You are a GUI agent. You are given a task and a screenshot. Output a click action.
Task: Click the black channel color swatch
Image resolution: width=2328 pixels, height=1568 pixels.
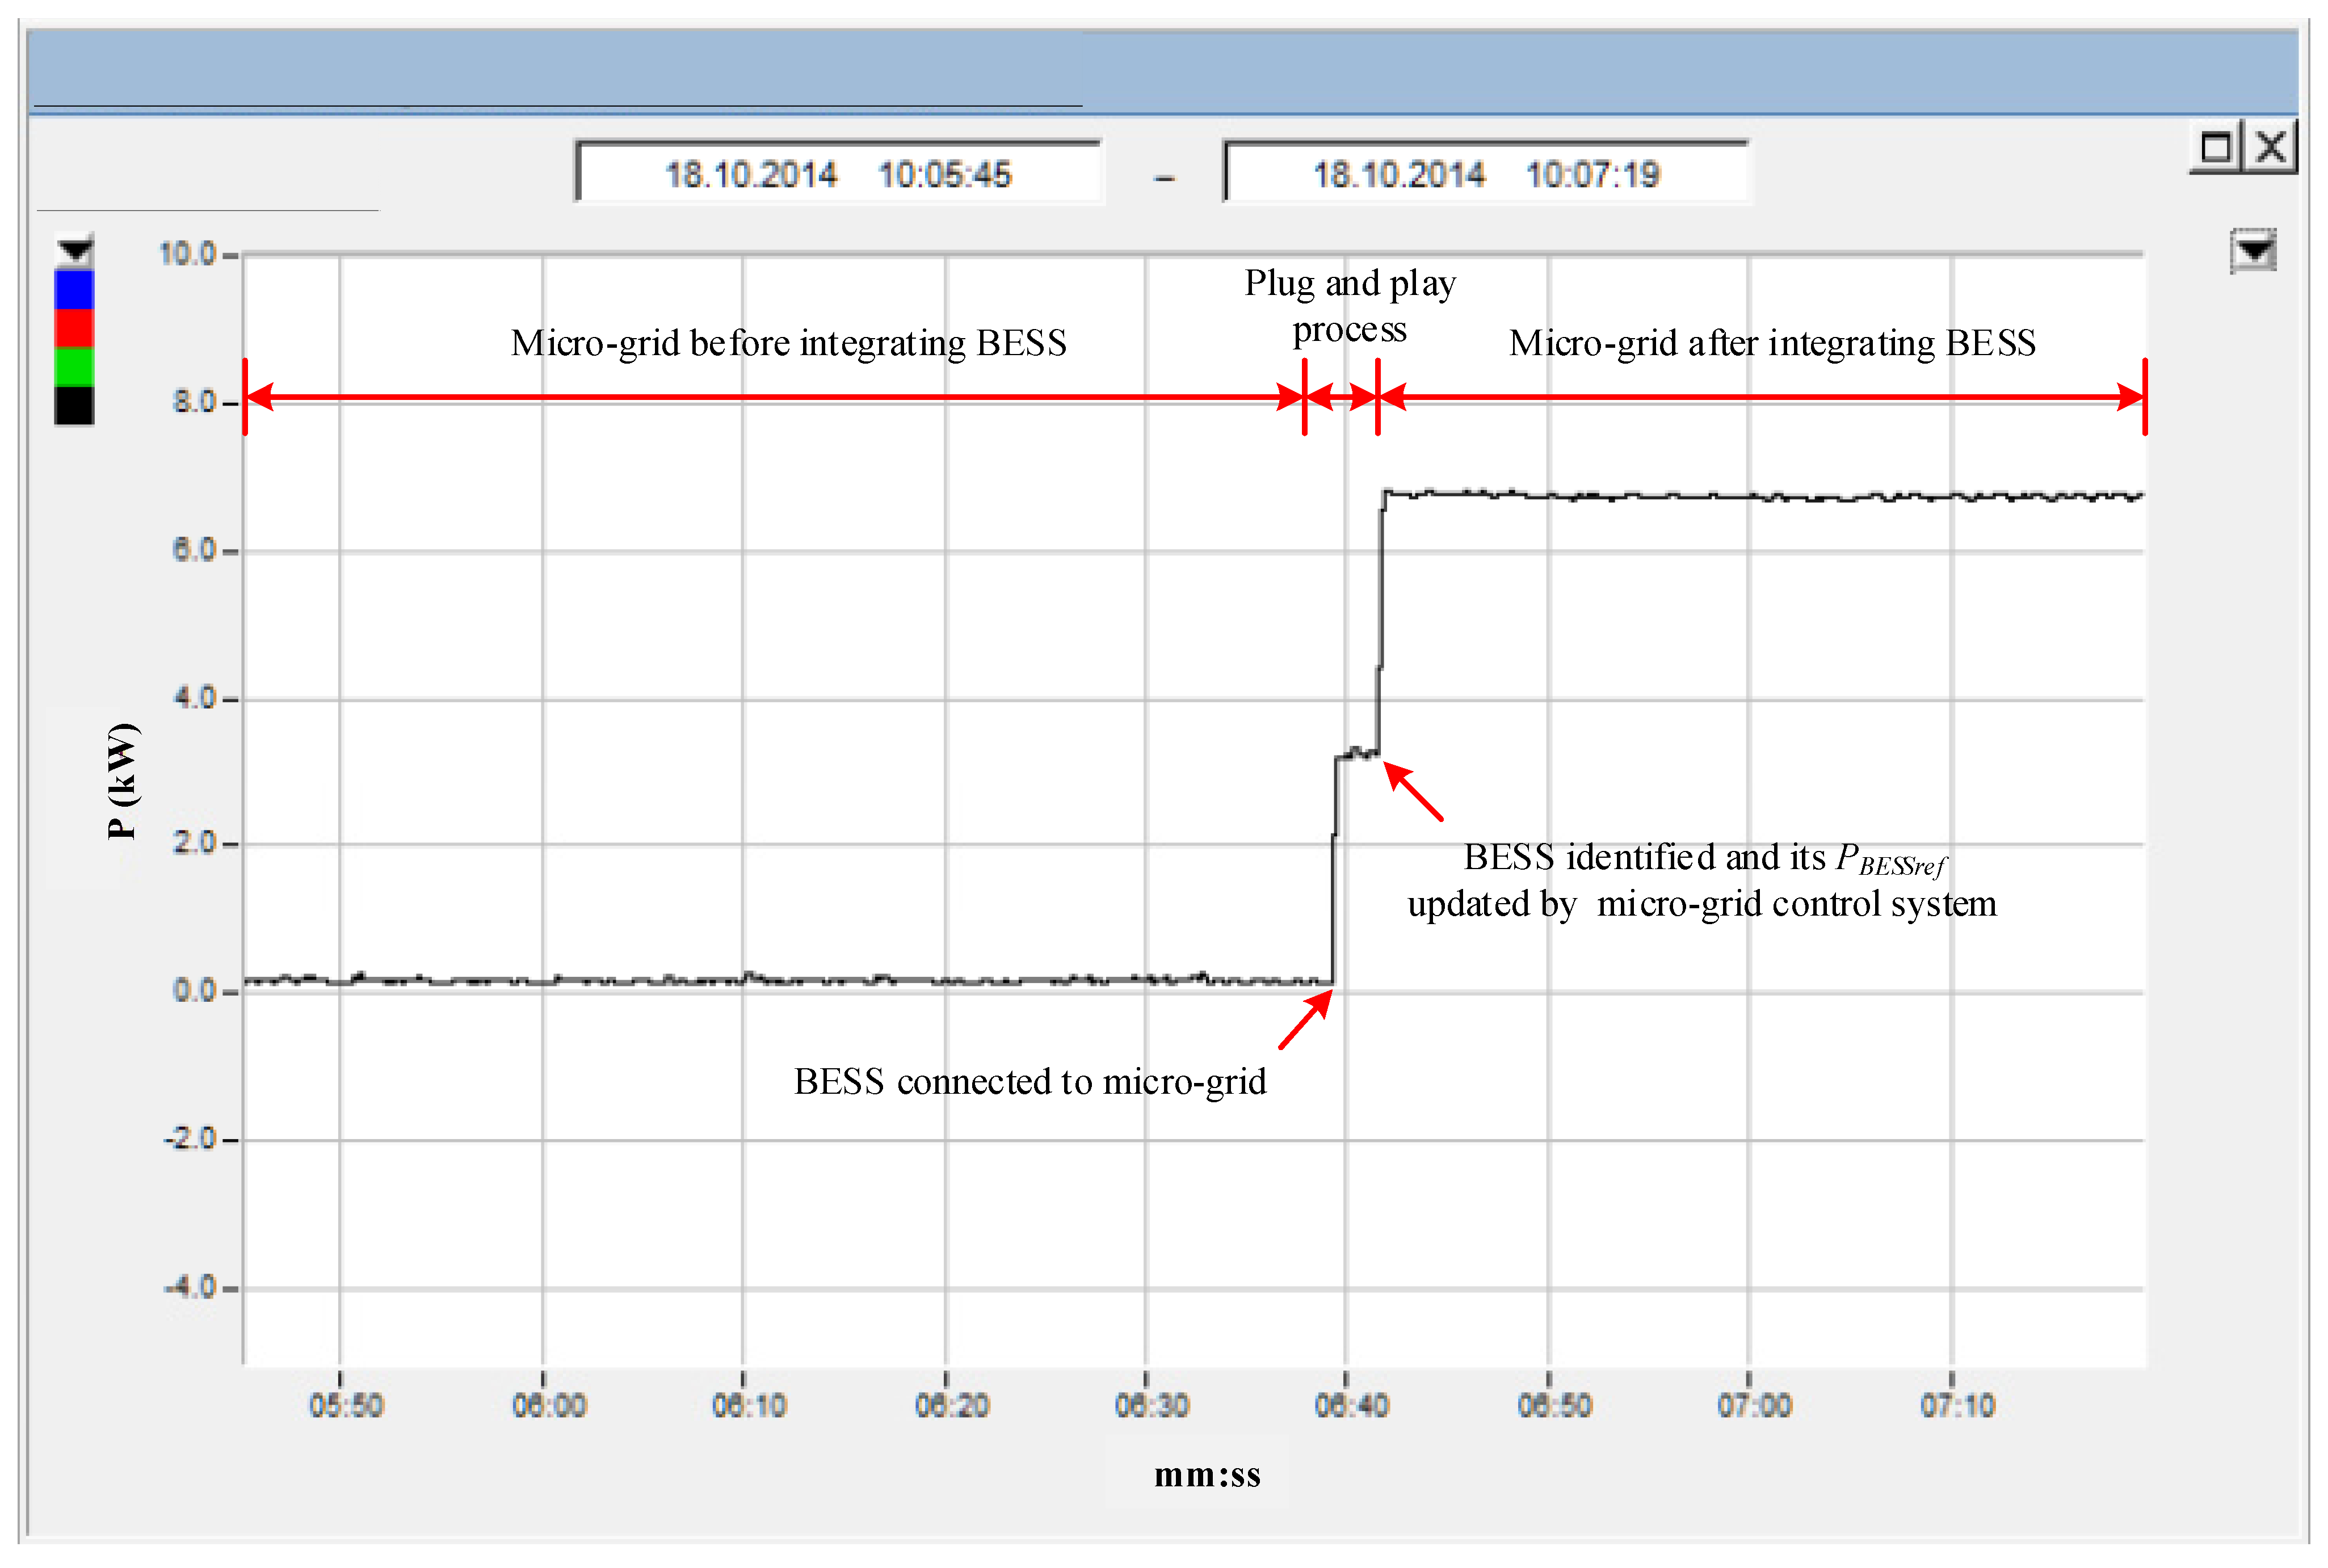click(74, 405)
